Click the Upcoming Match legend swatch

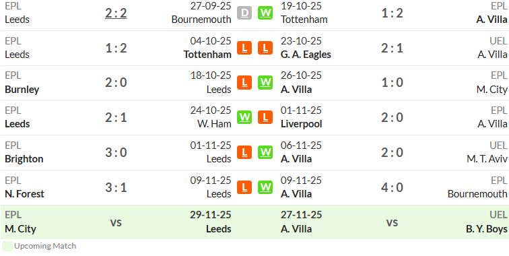coord(7,246)
